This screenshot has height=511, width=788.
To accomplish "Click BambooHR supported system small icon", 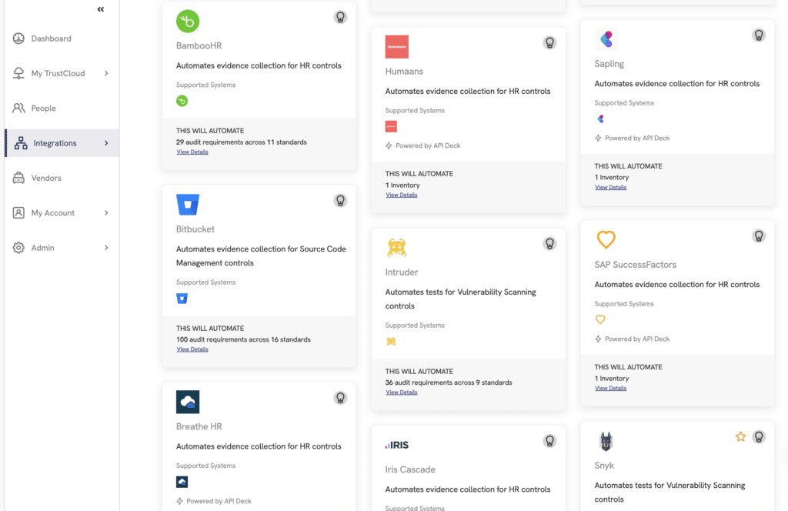I will (x=182, y=101).
